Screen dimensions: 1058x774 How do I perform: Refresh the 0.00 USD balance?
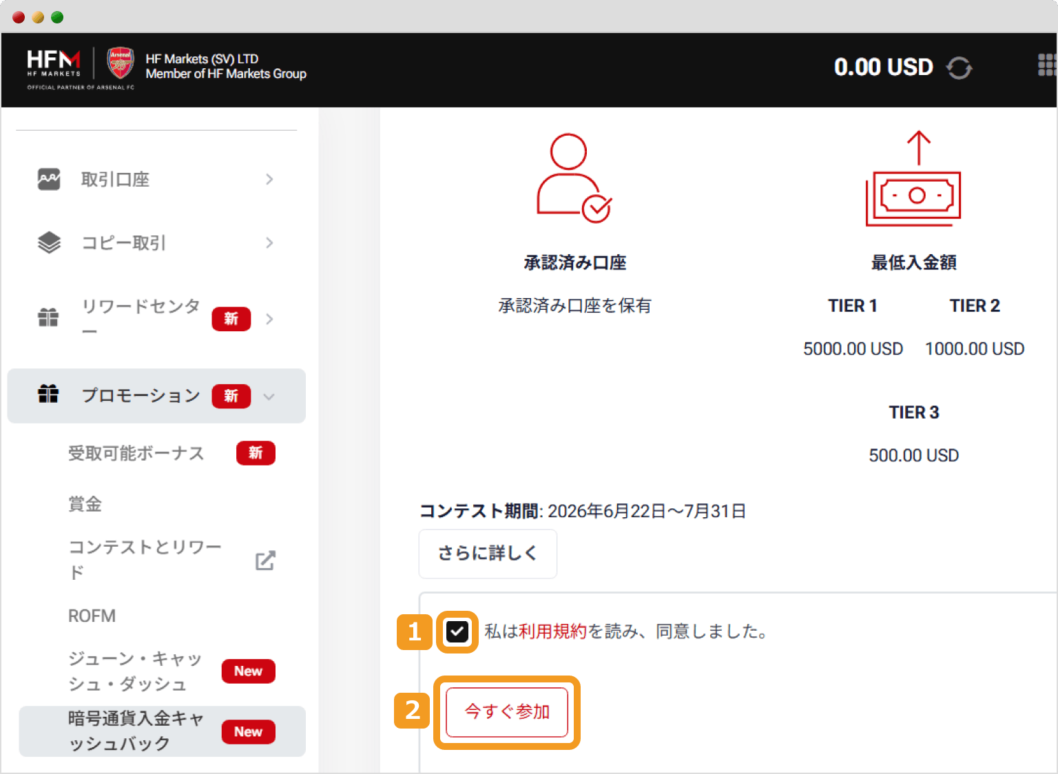click(x=959, y=68)
